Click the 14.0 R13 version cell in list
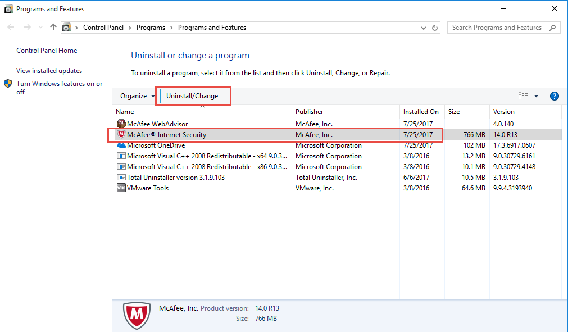Viewport: 568px width, 332px height. pos(505,135)
